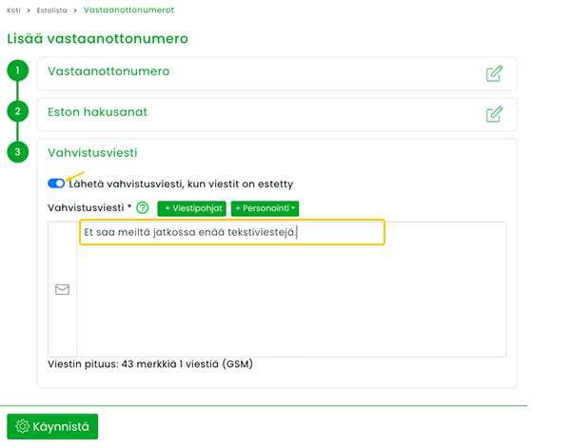
Task: Select step 3 circle indicator
Action: pos(17,152)
